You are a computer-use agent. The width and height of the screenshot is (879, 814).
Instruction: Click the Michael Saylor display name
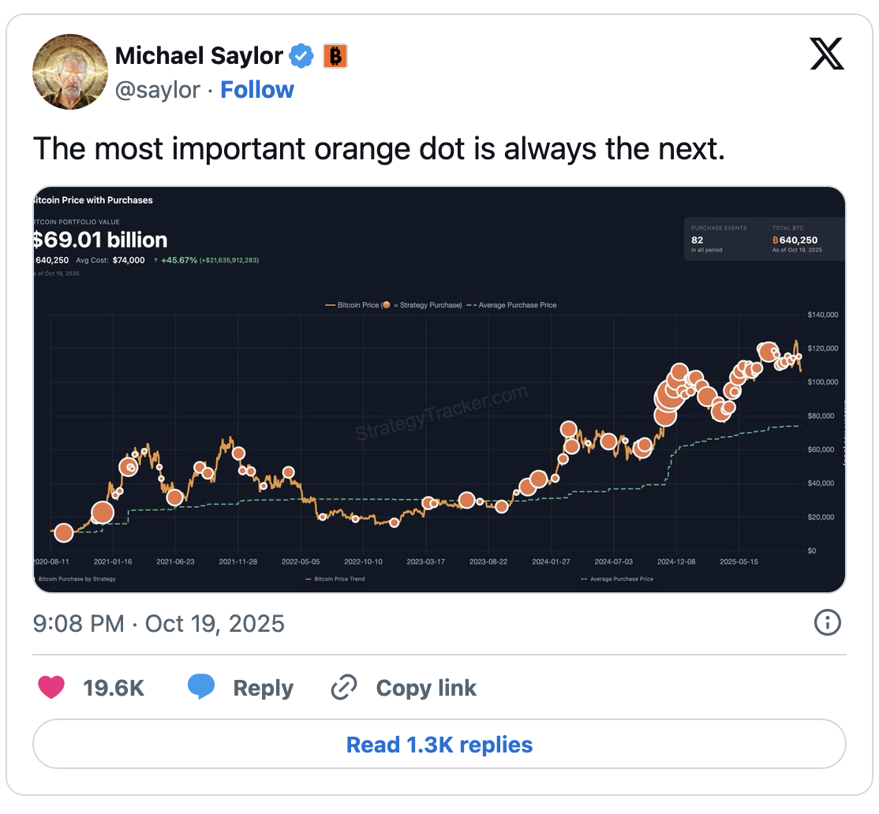tap(199, 56)
